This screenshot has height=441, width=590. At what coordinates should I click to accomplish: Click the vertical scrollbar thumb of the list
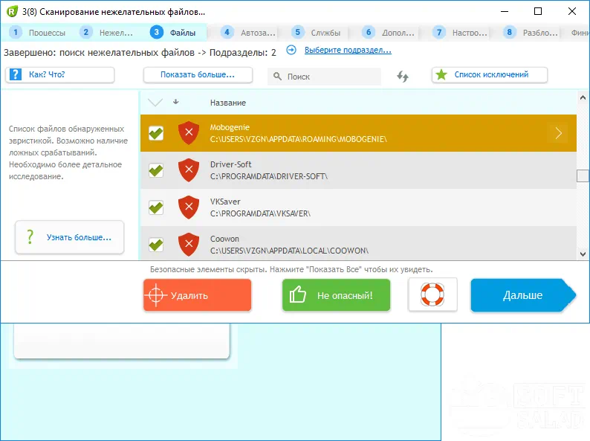583,176
